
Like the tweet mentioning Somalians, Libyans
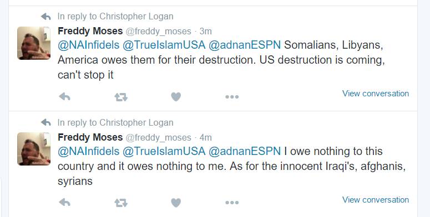pyautogui.click(x=176, y=96)
